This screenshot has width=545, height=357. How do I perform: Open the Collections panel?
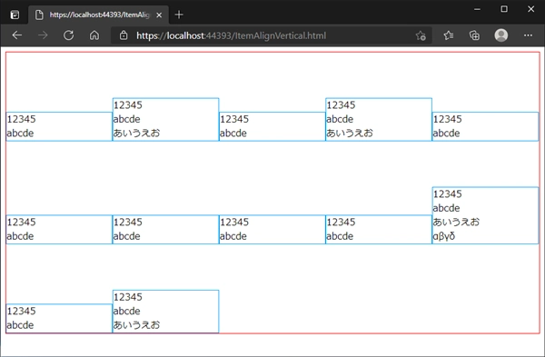click(474, 35)
